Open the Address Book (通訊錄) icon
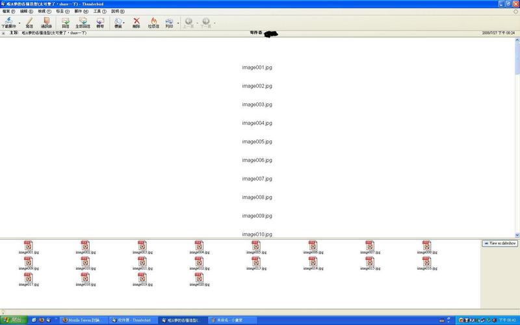Screen dimensions: 520x325 pos(46,21)
